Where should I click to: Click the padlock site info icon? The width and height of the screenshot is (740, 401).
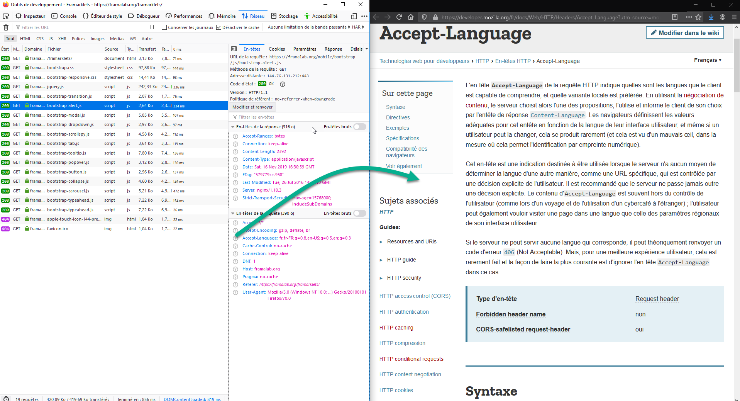(435, 17)
